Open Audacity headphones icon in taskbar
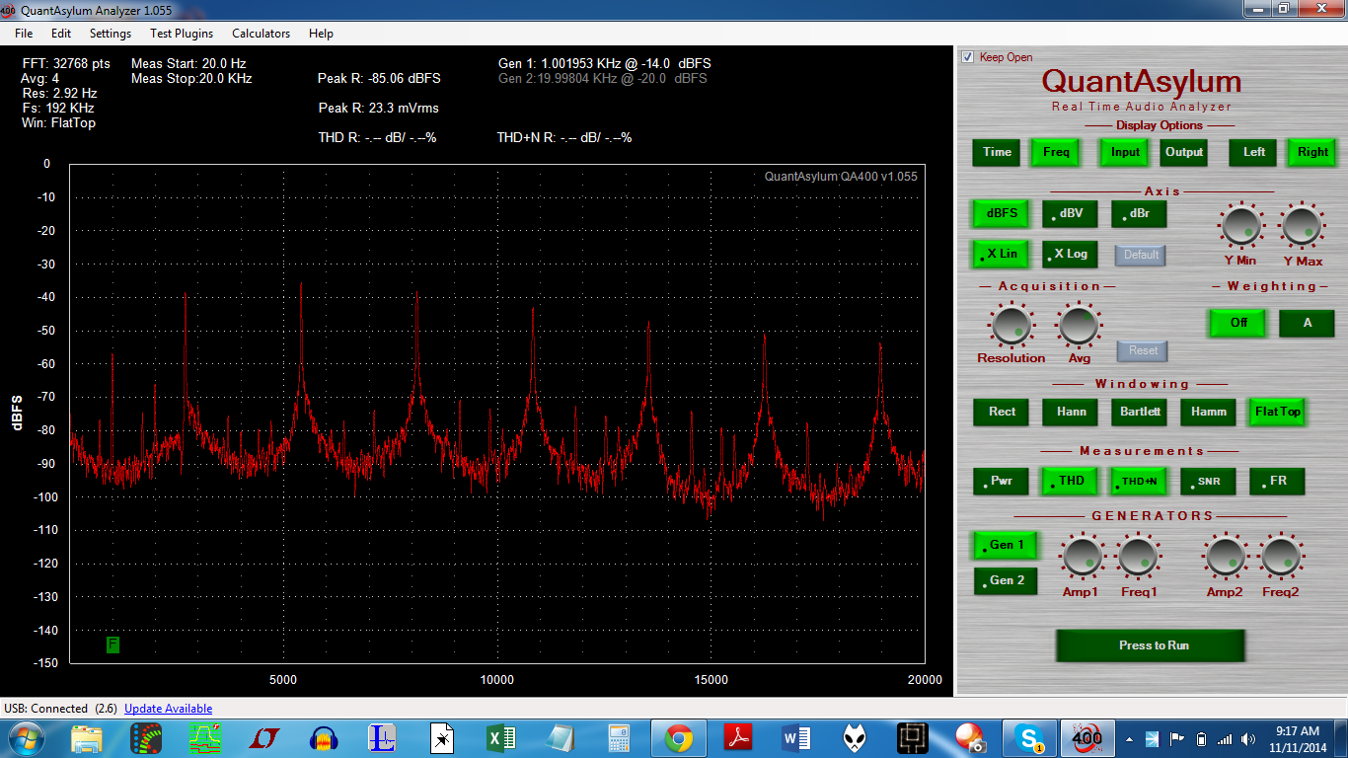Screen dimensions: 1348x758 (x=325, y=738)
